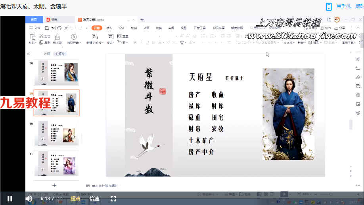
Task: Click the 分享 share button
Action: [340, 28]
